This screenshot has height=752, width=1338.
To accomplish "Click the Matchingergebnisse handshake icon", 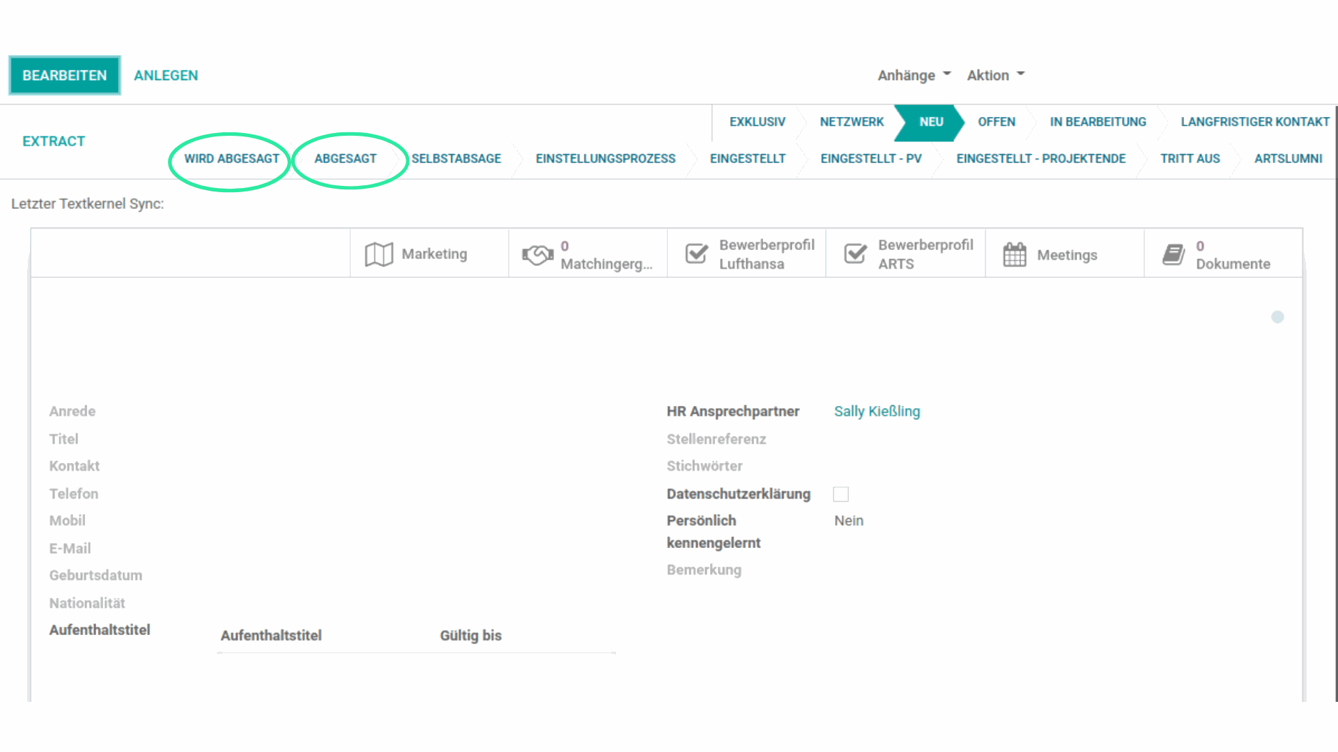I will pyautogui.click(x=537, y=255).
